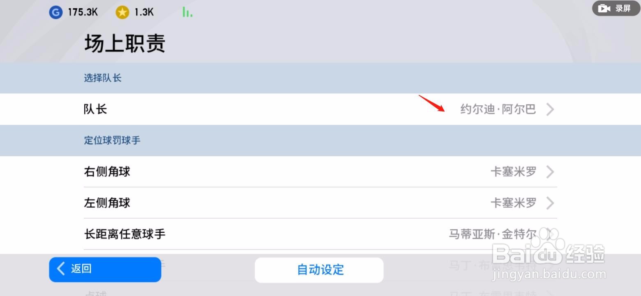Check the green signal strength icon
Image resolution: width=641 pixels, height=296 pixels.
coord(187,12)
